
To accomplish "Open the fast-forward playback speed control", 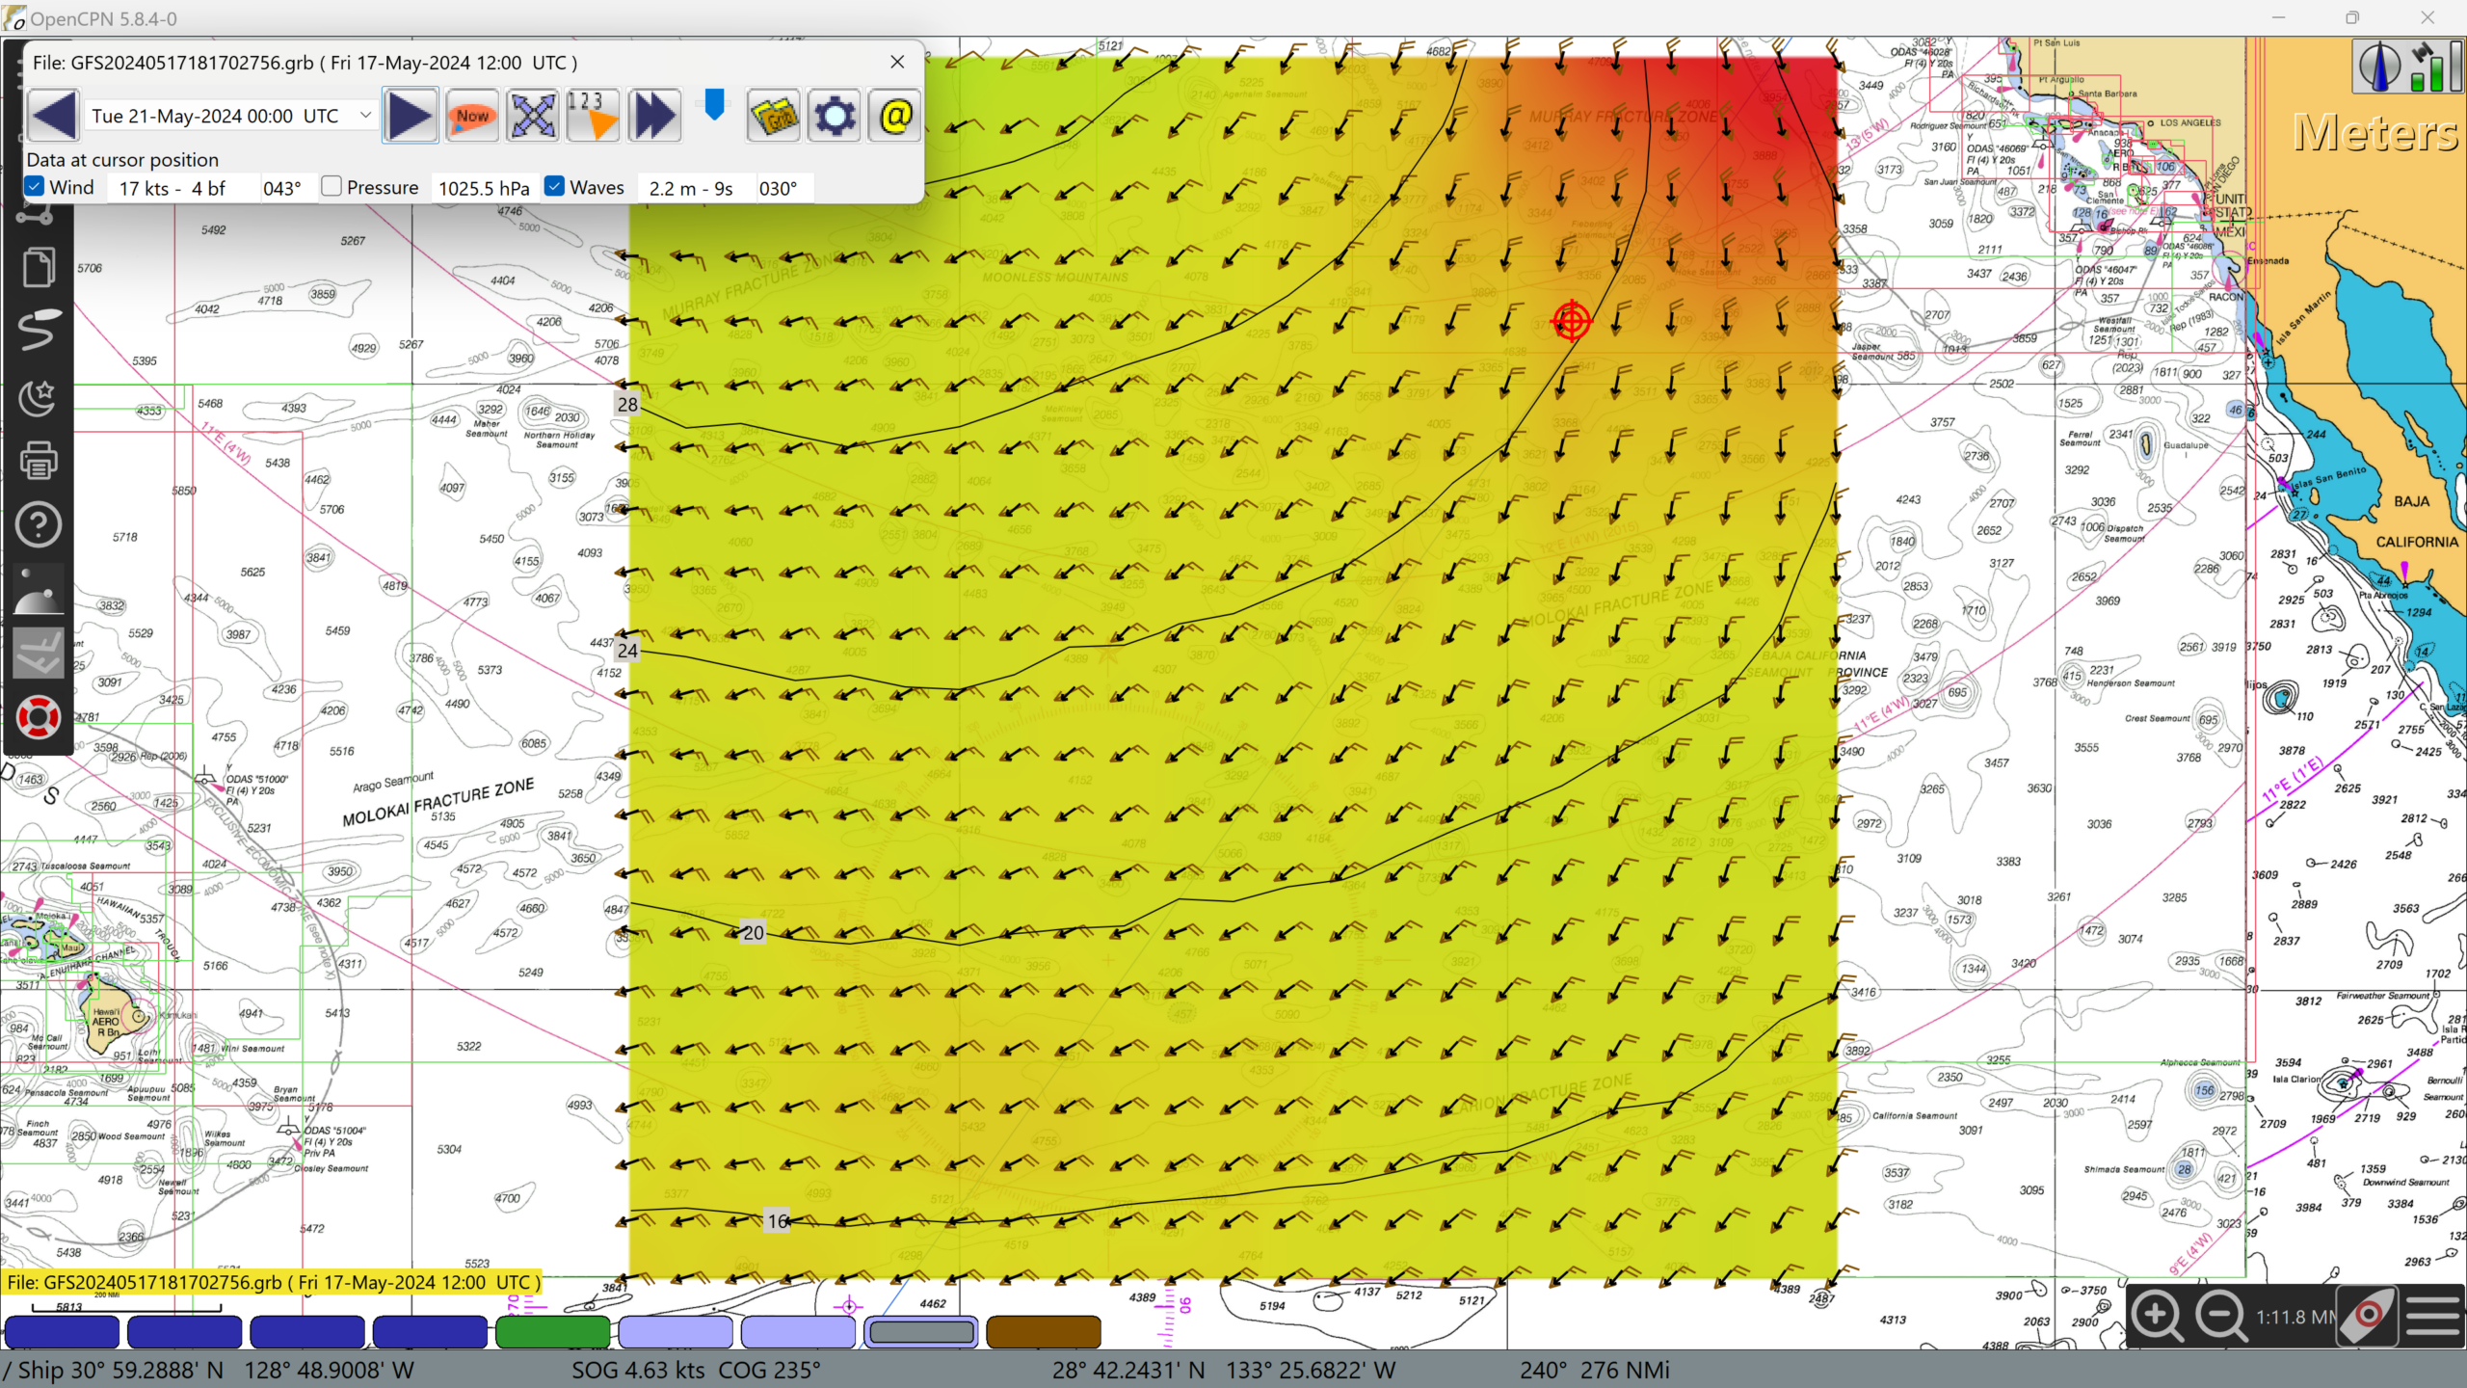I will pos(653,116).
